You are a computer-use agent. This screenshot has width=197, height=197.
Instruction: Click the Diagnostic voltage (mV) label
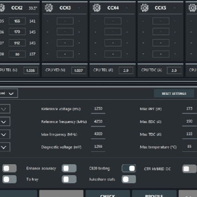coord(61,147)
